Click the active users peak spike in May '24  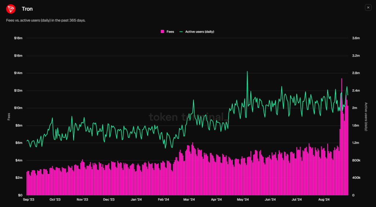247,72
